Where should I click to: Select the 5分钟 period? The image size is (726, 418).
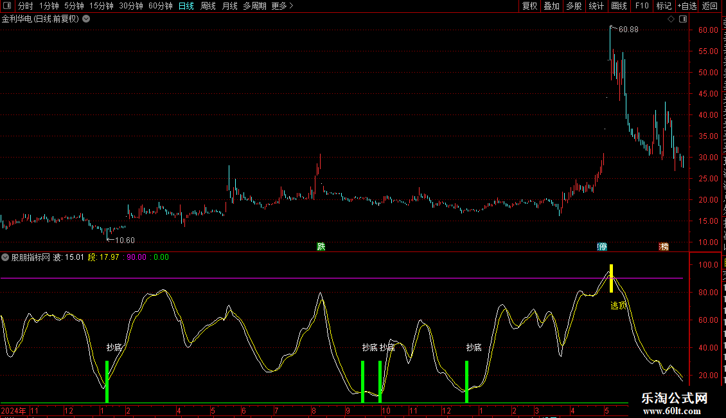coord(74,6)
